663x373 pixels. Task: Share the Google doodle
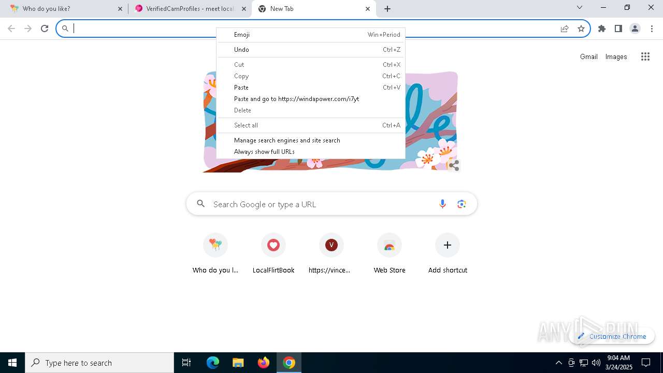tap(454, 165)
